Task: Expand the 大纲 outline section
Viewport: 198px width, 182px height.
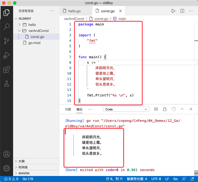Action: click(x=21, y=161)
